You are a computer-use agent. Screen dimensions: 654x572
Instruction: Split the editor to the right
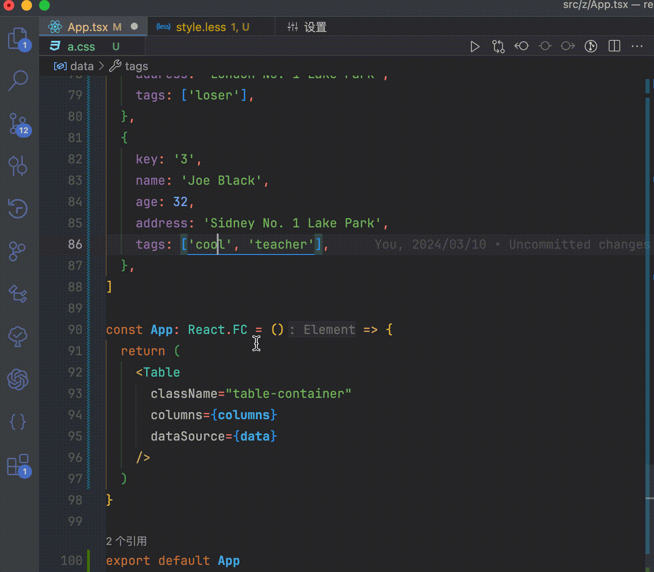pyautogui.click(x=614, y=46)
